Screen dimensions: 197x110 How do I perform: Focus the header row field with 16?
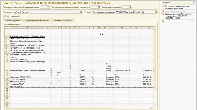click(127, 7)
